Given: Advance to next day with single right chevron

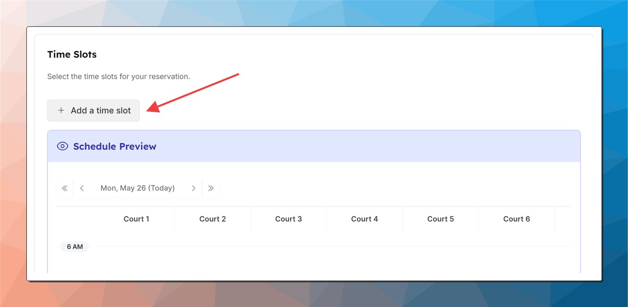Looking at the screenshot, I should 193,188.
